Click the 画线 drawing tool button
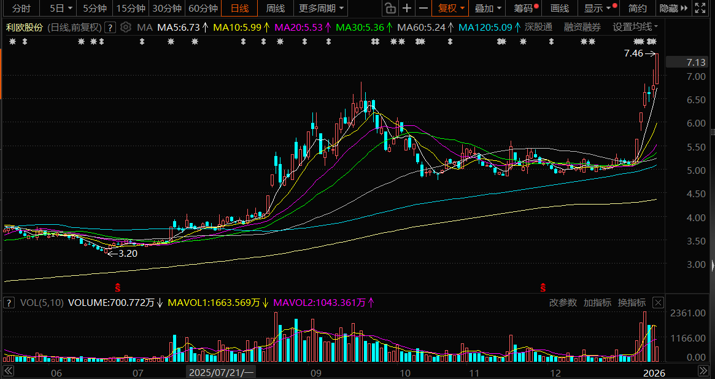 click(x=560, y=8)
